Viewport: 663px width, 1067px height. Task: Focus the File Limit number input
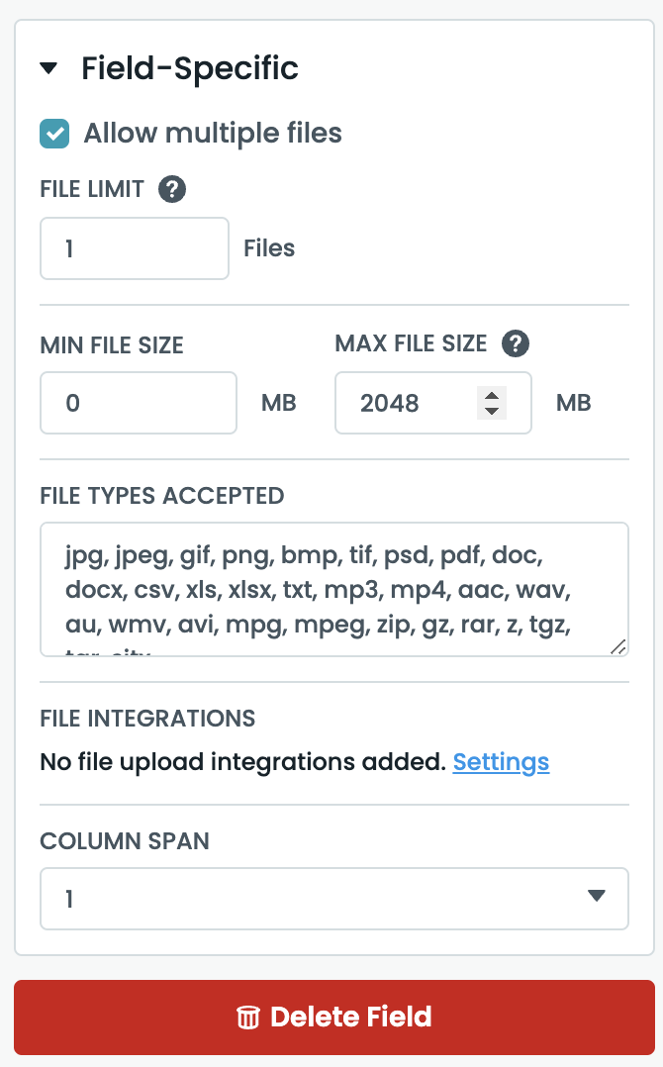(134, 248)
